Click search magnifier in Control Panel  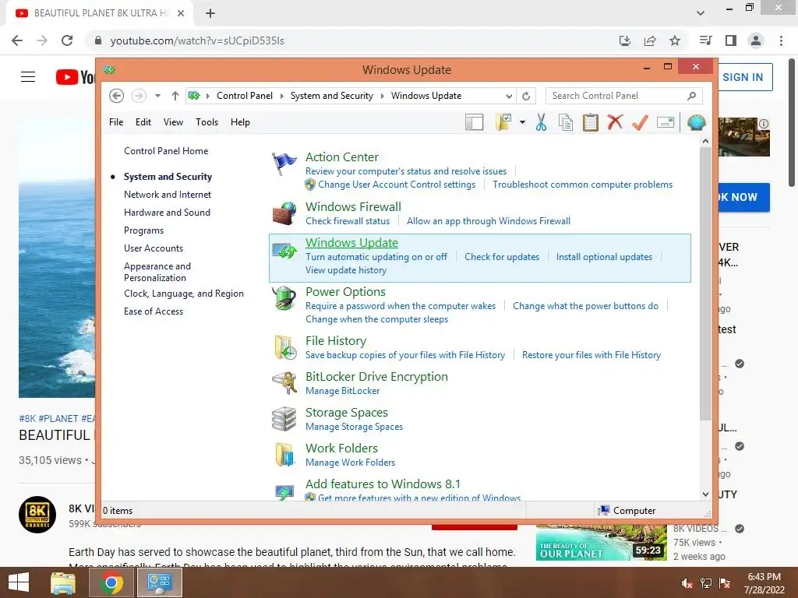click(x=691, y=96)
